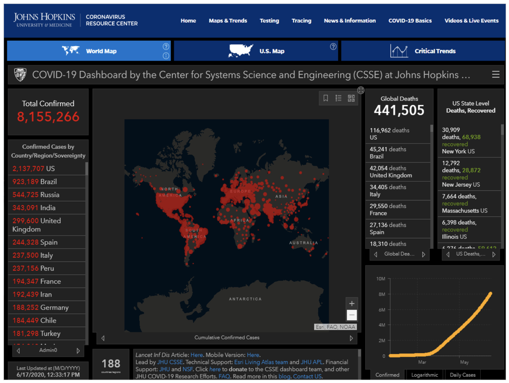This screenshot has width=509, height=383.
Task: Open the JHU CSSE link
Action: tap(170, 362)
